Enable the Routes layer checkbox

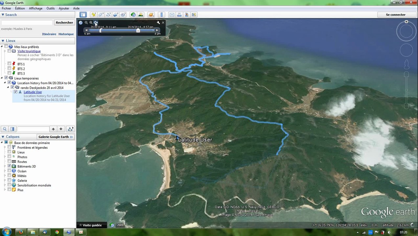(x=10, y=162)
